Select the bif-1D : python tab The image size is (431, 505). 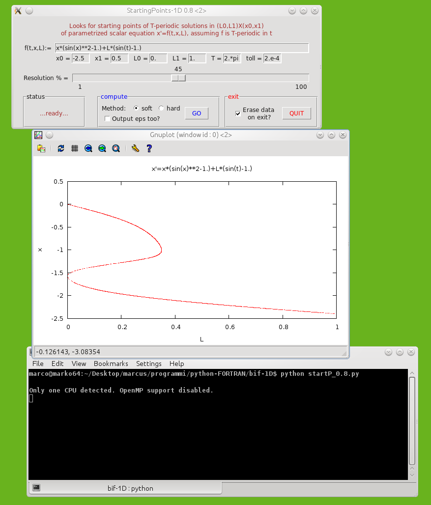126,488
